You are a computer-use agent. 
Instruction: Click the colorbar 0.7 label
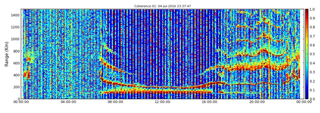click(x=312, y=36)
